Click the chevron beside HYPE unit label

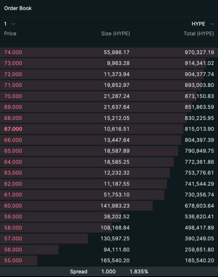coord(212,24)
